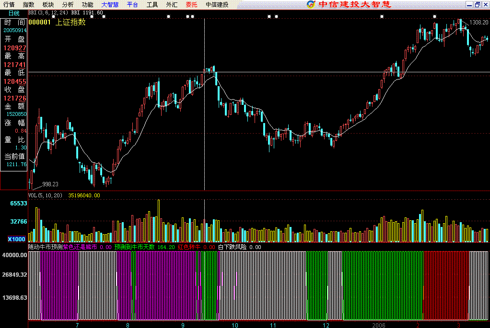Click the X1000 volume scale button

tap(17, 239)
